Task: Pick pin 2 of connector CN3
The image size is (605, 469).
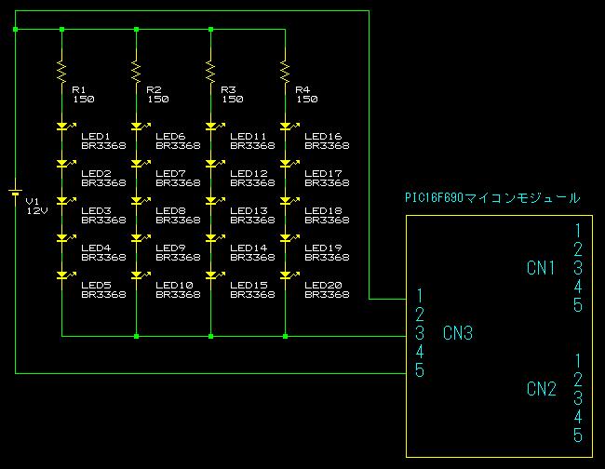Action: [420, 315]
